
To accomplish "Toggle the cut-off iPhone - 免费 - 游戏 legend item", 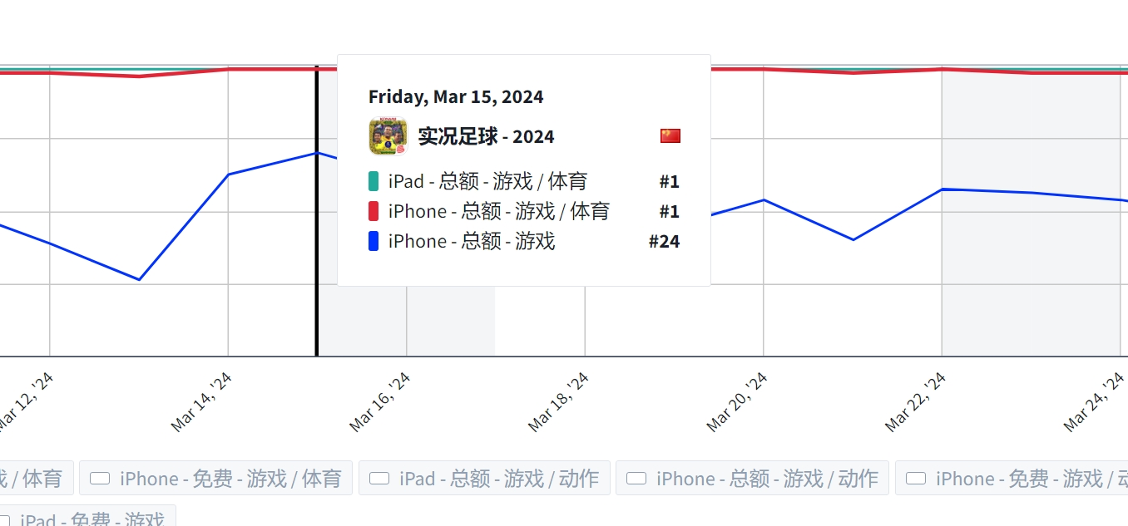I will [1012, 478].
